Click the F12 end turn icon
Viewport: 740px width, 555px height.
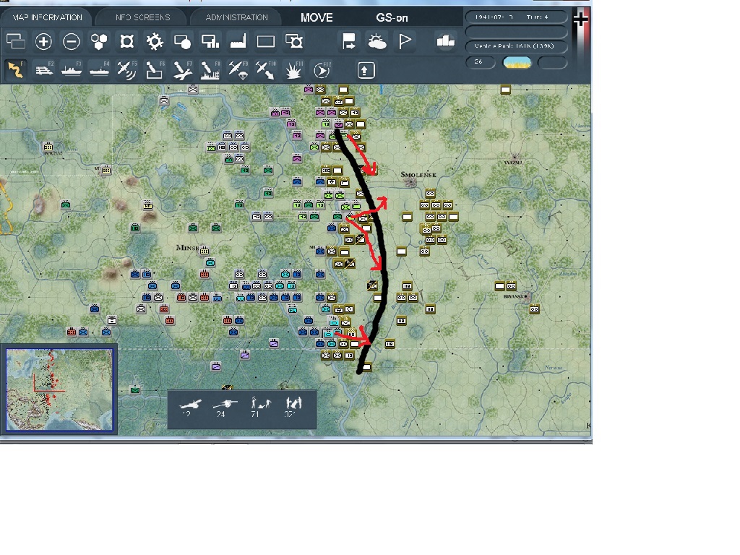click(x=322, y=70)
